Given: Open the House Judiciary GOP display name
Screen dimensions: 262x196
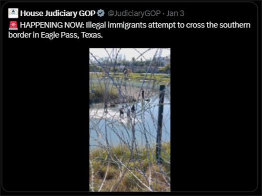Looking at the screenshot, I should (x=58, y=13).
